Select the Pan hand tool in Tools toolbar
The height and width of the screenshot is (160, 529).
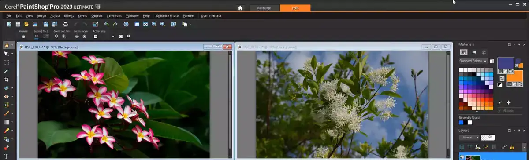[6, 45]
